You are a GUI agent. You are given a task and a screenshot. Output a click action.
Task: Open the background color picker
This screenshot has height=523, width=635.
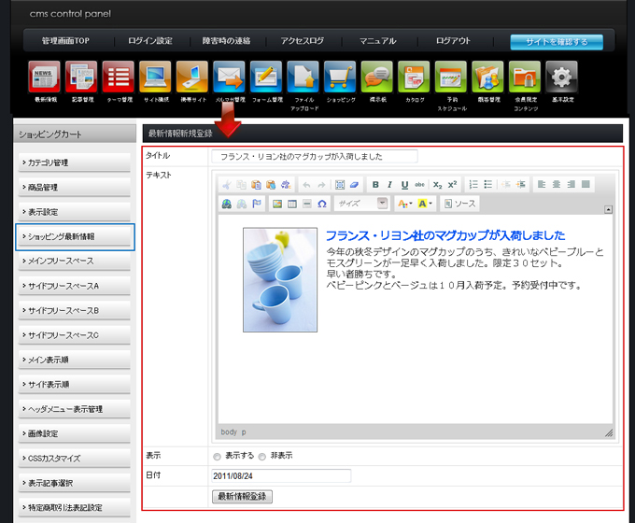[x=425, y=204]
